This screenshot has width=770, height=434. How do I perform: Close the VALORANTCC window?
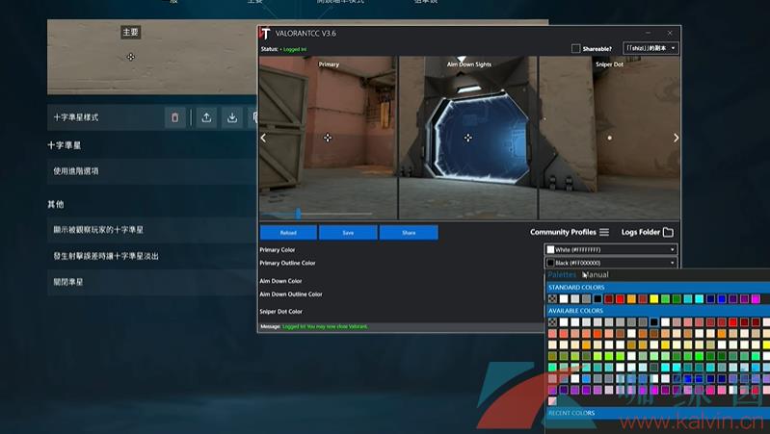tap(670, 33)
